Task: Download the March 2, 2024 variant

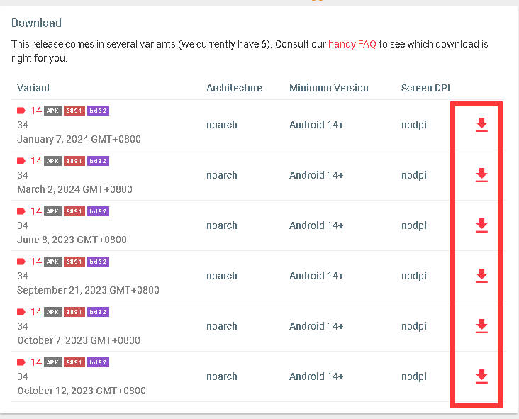Action: tap(481, 175)
